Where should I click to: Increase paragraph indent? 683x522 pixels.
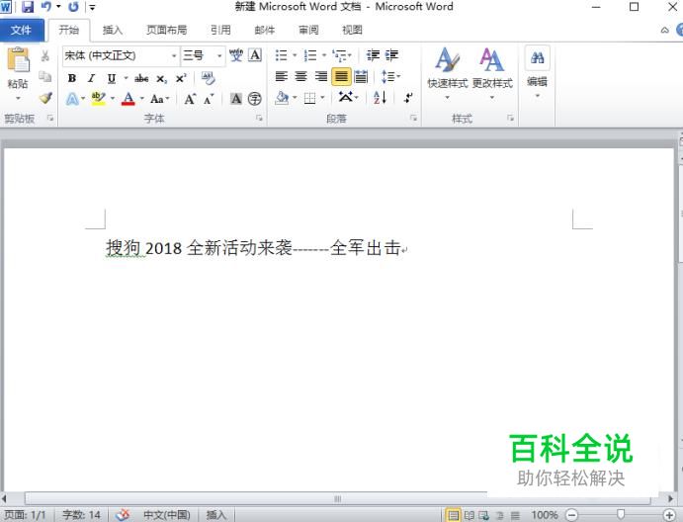pos(391,55)
